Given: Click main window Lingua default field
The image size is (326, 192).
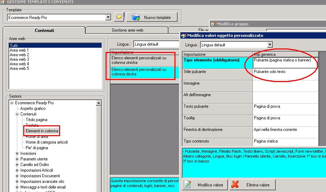Looking at the screenshot, I should click(x=156, y=44).
